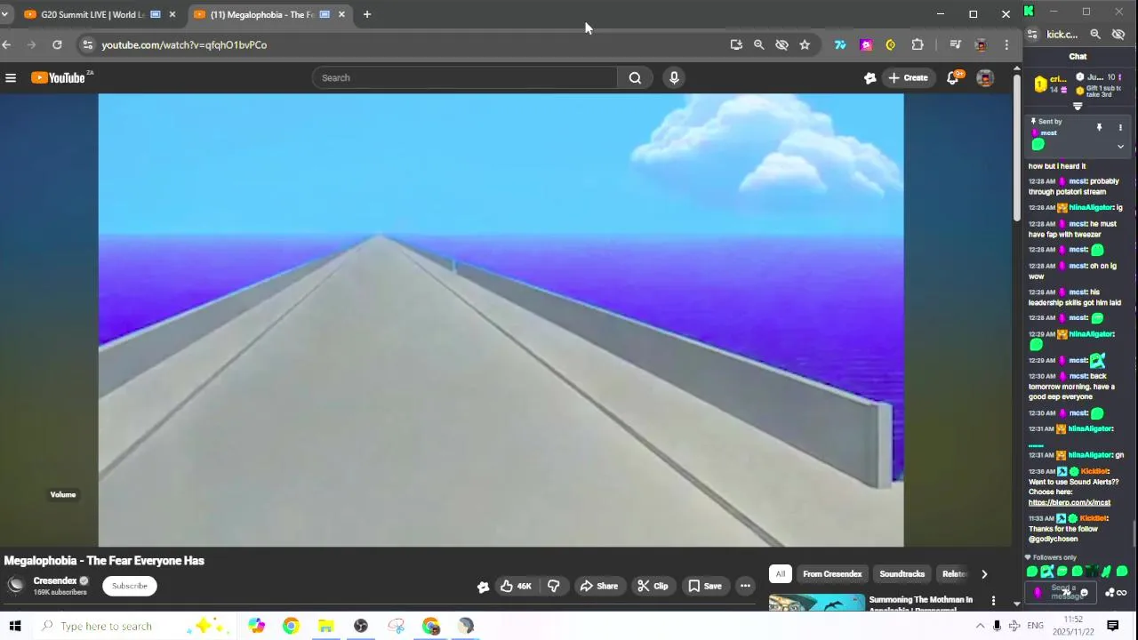
Task: Open Summoning The Mothman video thumbnail
Action: [816, 602]
